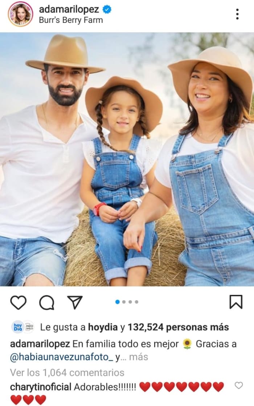Tap the heart like icon under the photo
The height and width of the screenshot is (406, 254).
point(19,302)
